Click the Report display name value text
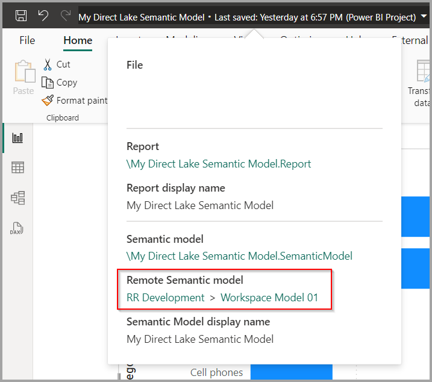Image resolution: width=432 pixels, height=382 pixels. (x=200, y=205)
